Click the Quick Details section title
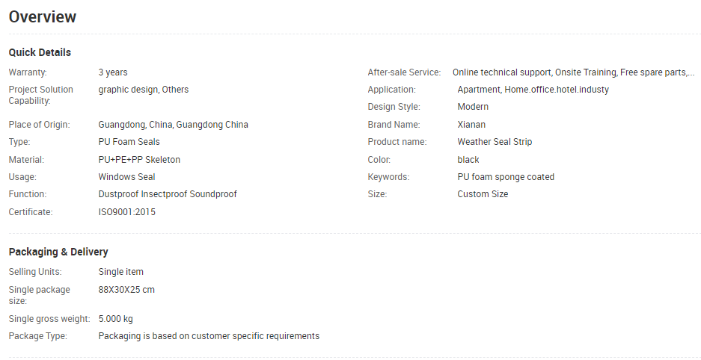 [x=40, y=52]
